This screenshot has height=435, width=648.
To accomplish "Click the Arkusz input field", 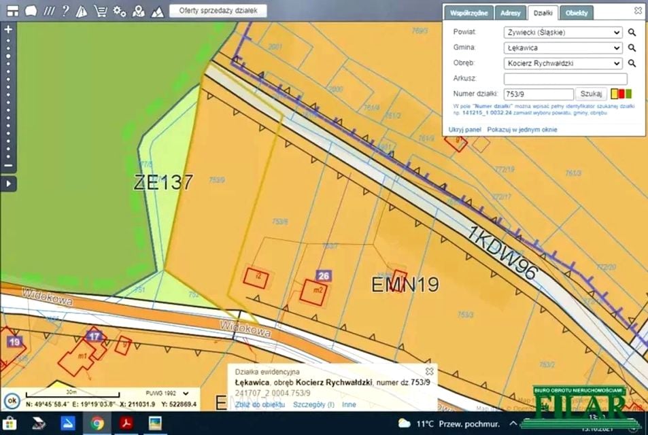I will 565,79.
